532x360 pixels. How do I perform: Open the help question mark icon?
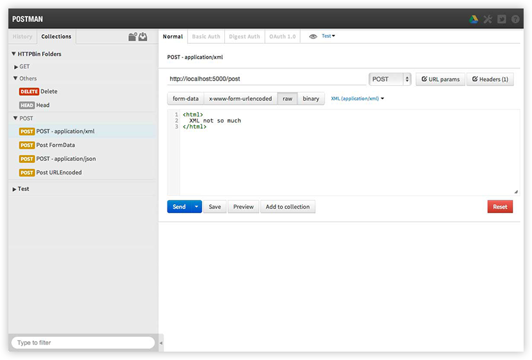click(x=515, y=19)
